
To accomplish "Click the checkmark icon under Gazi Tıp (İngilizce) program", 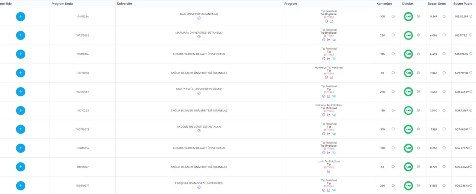I will (x=326, y=21).
